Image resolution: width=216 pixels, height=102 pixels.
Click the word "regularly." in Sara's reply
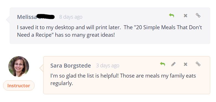click(x=61, y=83)
